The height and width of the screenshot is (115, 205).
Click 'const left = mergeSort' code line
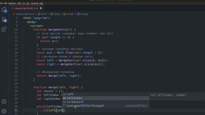72,60
